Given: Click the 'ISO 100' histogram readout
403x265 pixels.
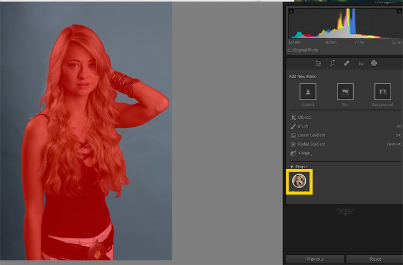Looking at the screenshot, I should tap(294, 42).
